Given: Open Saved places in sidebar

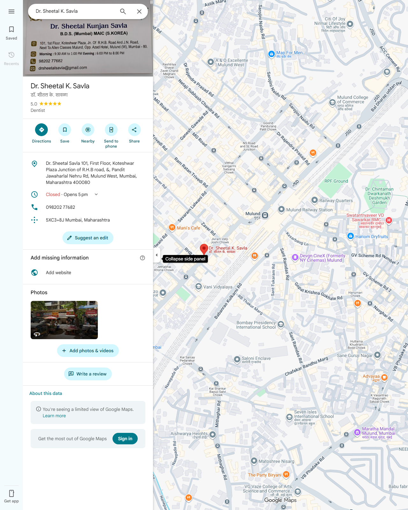Looking at the screenshot, I should point(11,33).
